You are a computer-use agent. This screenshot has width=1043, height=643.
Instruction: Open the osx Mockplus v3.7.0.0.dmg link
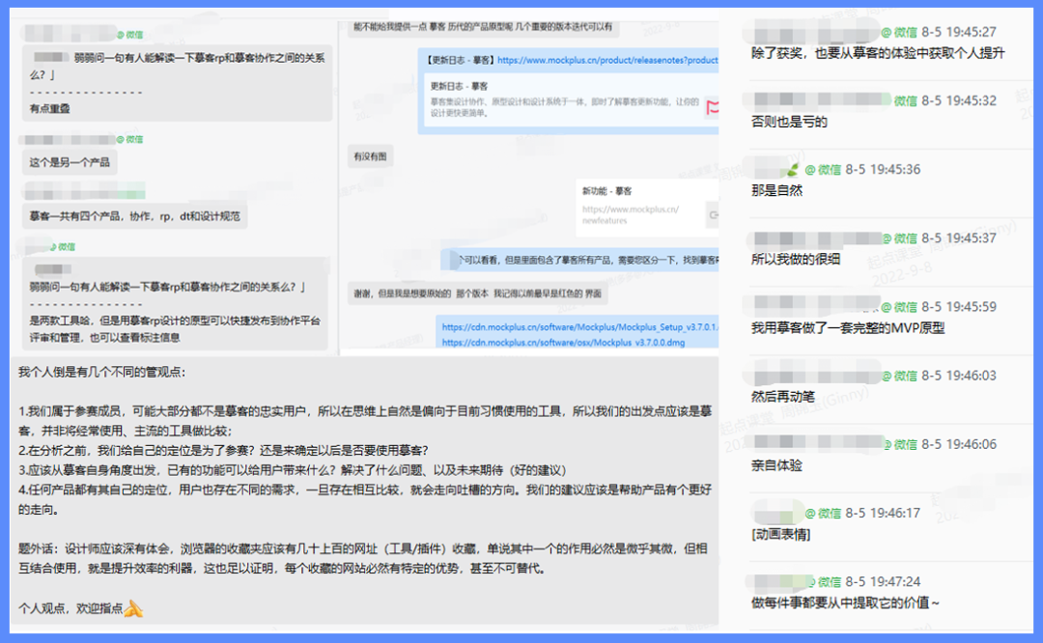coord(563,343)
